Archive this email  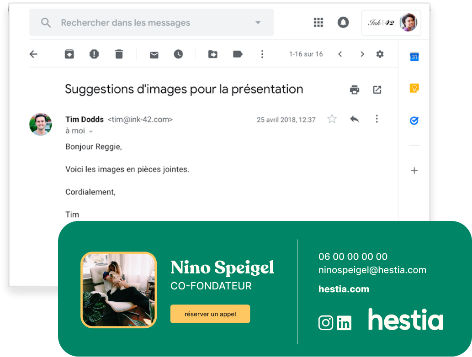pos(69,54)
